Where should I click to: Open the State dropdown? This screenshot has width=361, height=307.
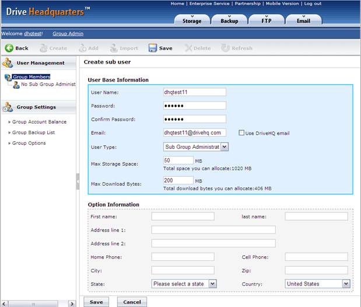(184, 284)
